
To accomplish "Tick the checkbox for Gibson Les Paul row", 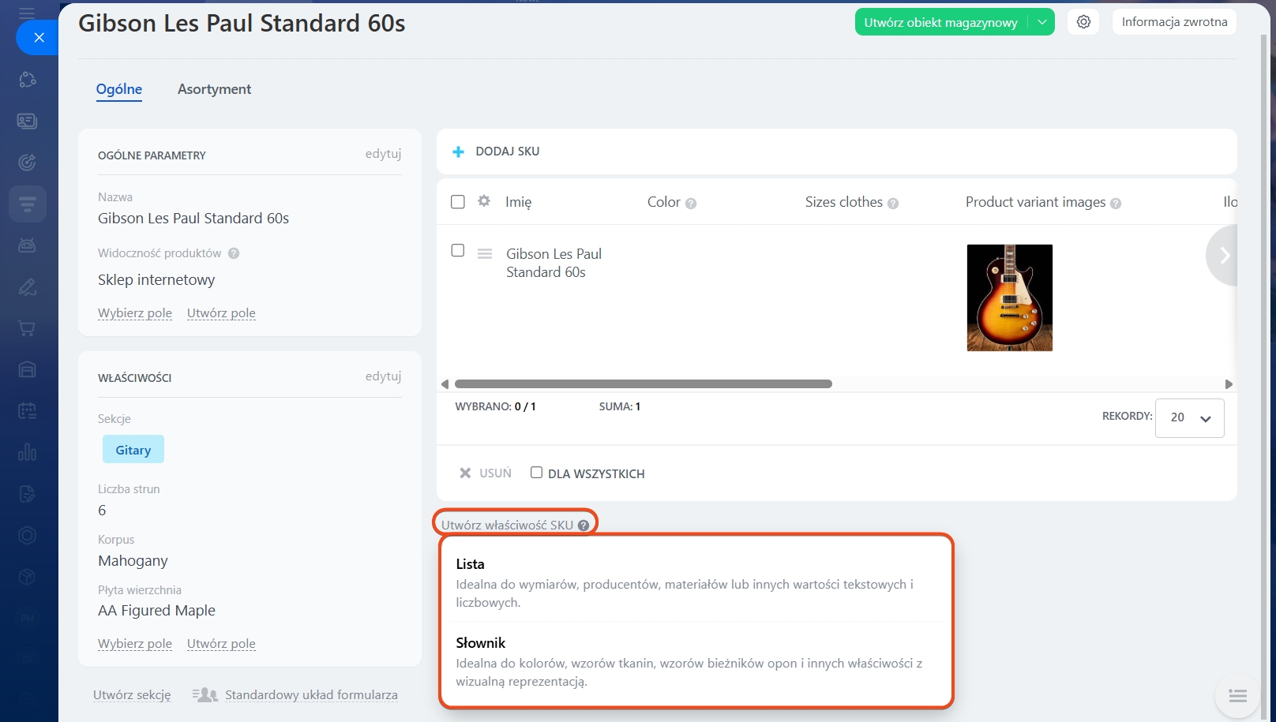I will (x=458, y=250).
